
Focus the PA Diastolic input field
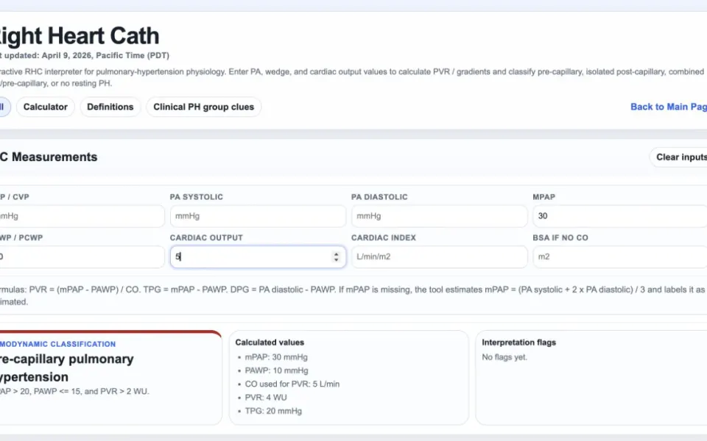coord(439,216)
